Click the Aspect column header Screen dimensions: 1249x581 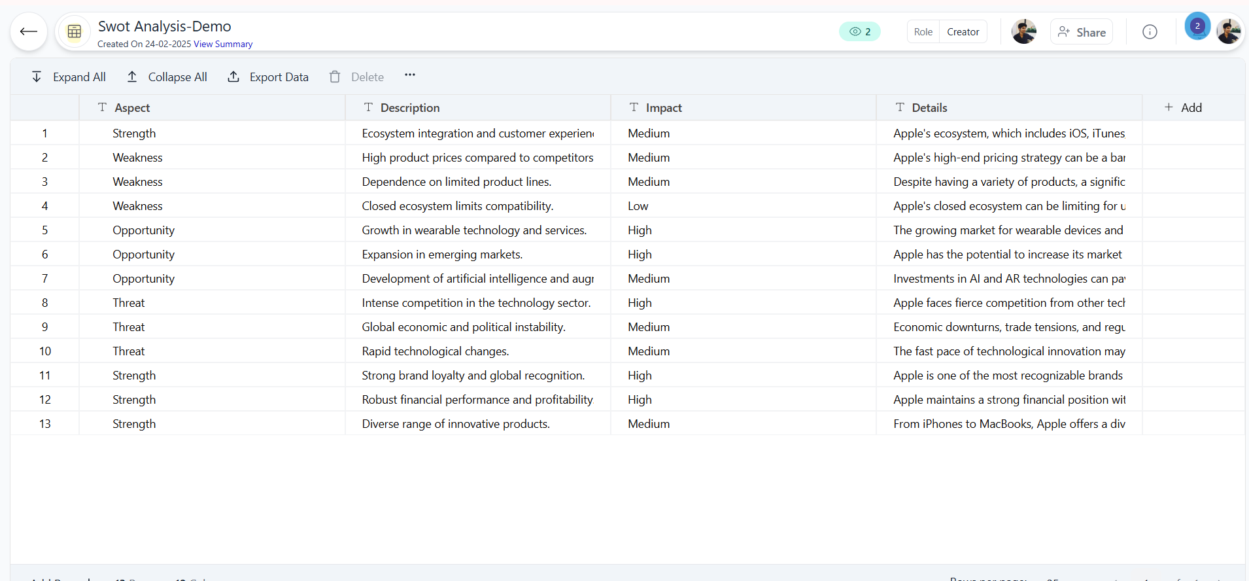pyautogui.click(x=132, y=108)
